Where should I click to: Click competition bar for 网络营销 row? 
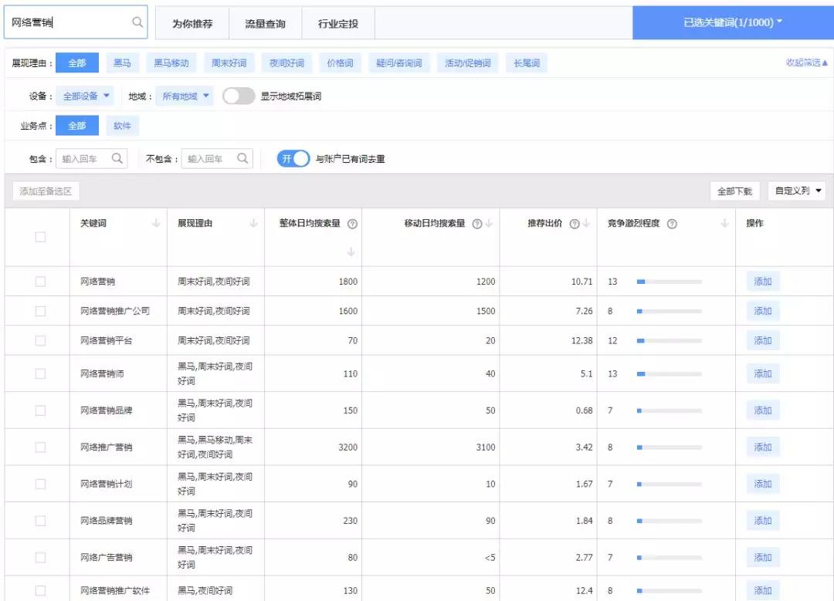(669, 282)
